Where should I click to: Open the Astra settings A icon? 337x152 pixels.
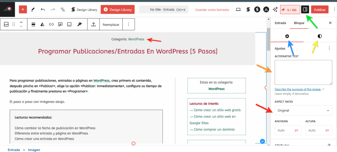266,9
